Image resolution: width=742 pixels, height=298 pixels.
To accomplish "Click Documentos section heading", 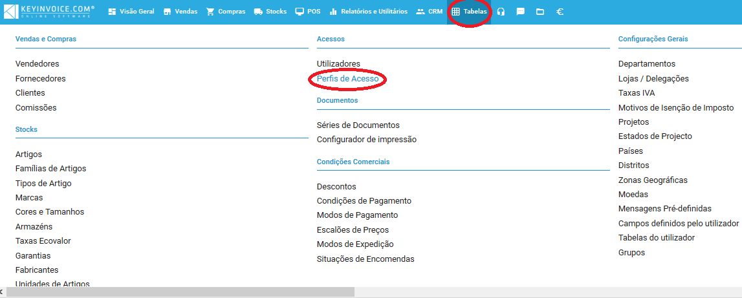I will [x=337, y=101].
